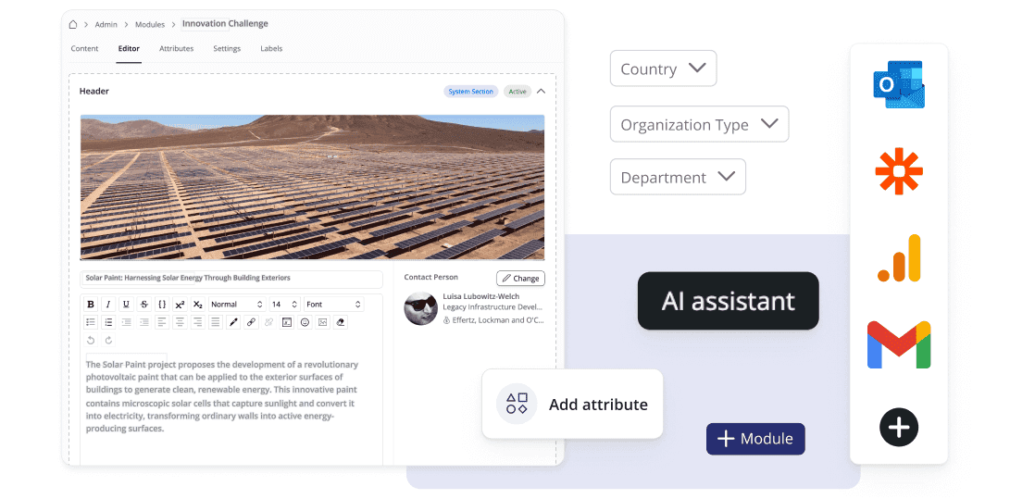Toggle bold formatting in the editor
This screenshot has width=1010, height=499.
91,305
